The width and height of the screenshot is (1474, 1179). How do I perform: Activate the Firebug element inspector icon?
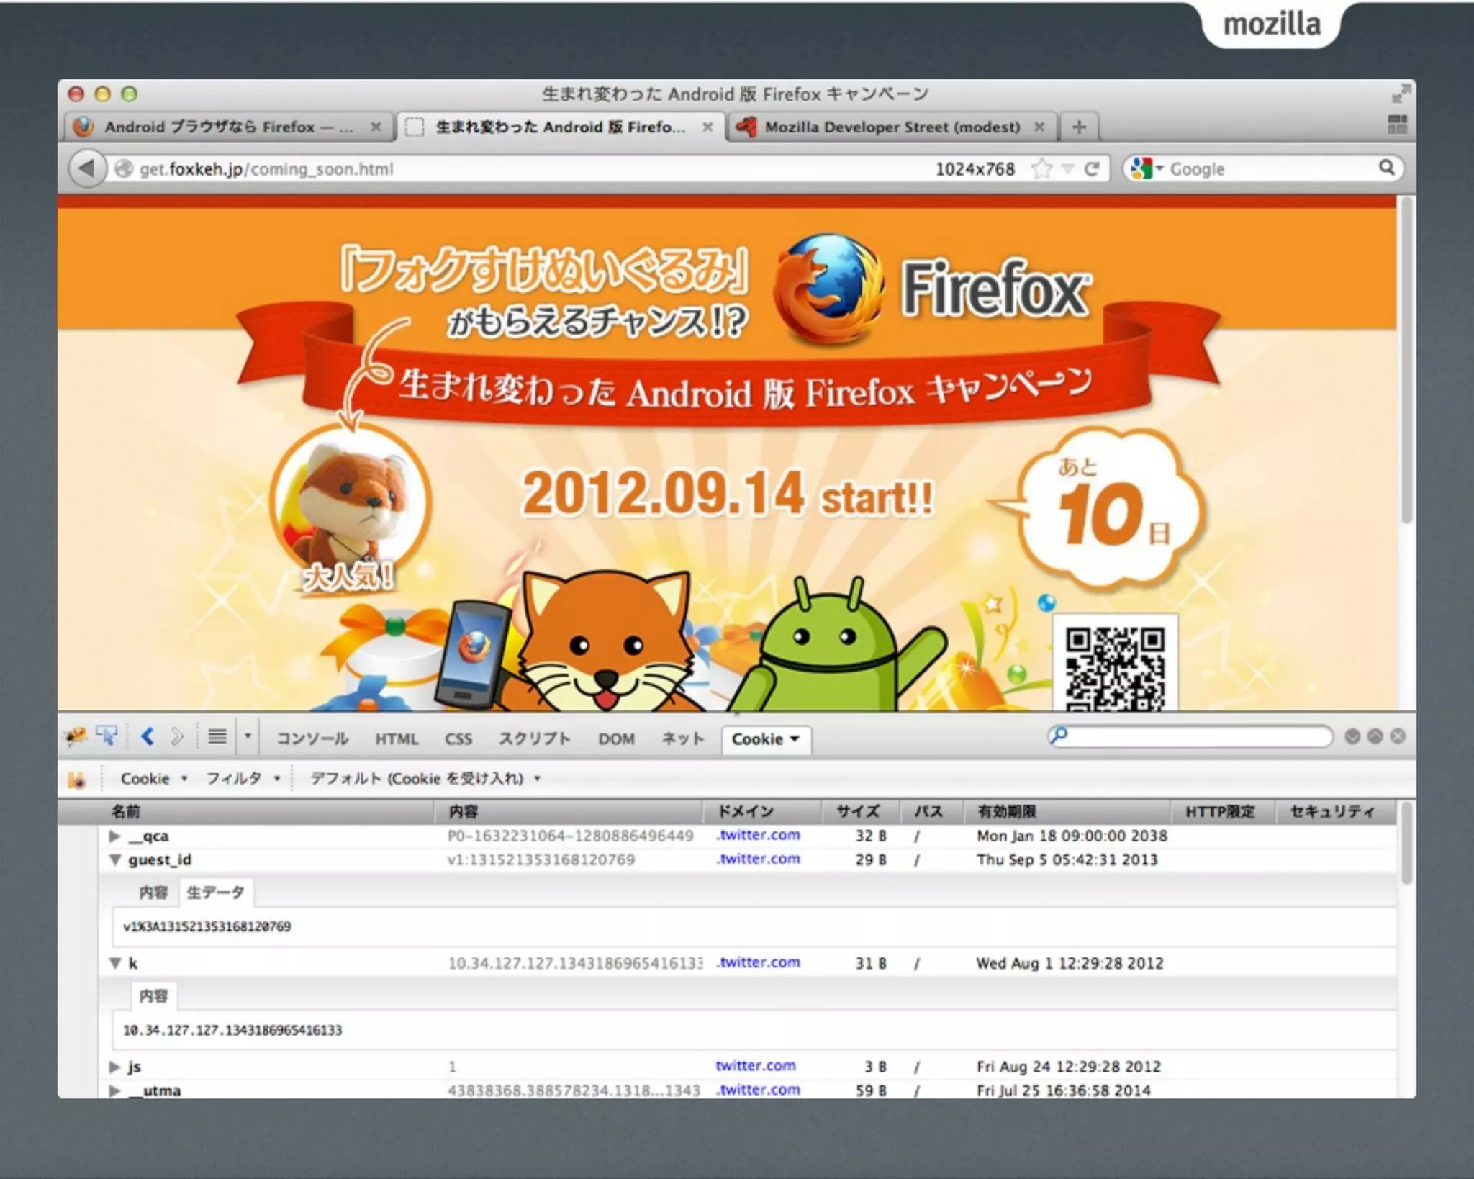point(107,736)
